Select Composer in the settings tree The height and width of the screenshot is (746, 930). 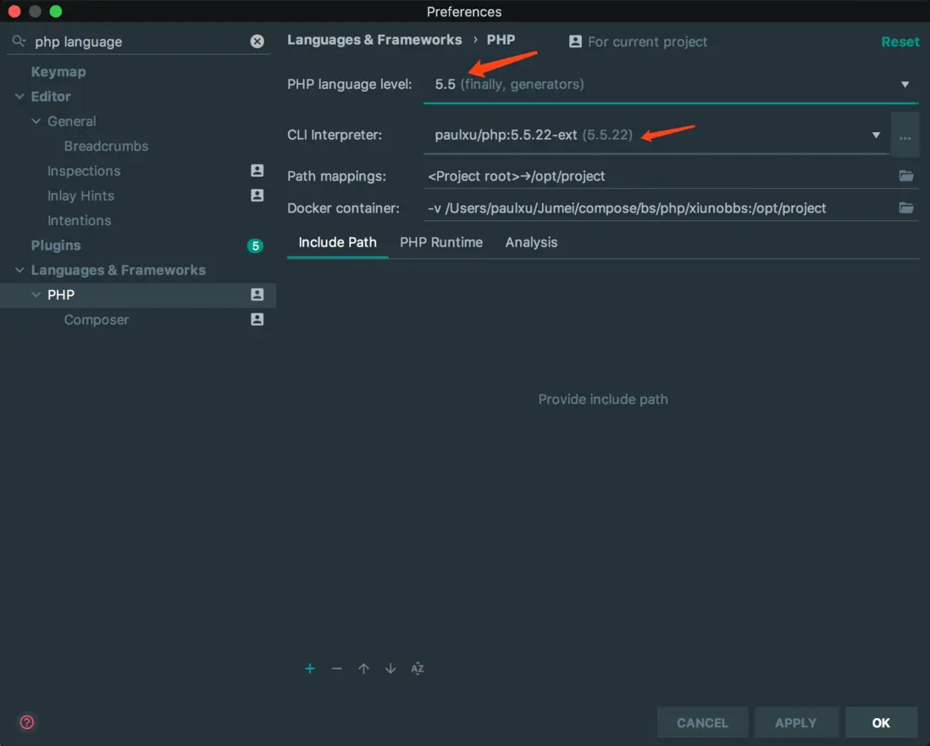coord(97,320)
